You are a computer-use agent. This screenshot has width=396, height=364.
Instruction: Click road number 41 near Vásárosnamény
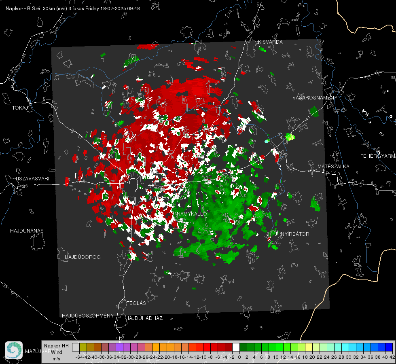pyautogui.click(x=307, y=118)
